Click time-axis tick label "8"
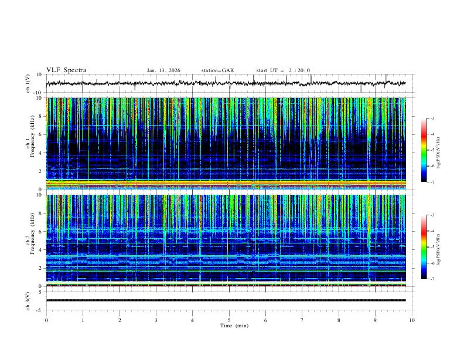The width and height of the screenshot is (464, 359). [339, 320]
